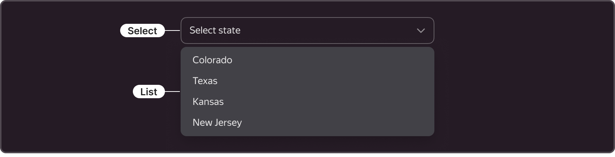Click the white Select annotation label

(142, 31)
